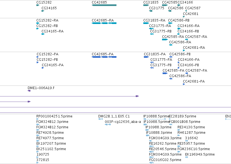Screen dimensions: 231x164
Task: Select the 372815 feature
Action: coord(37,163)
